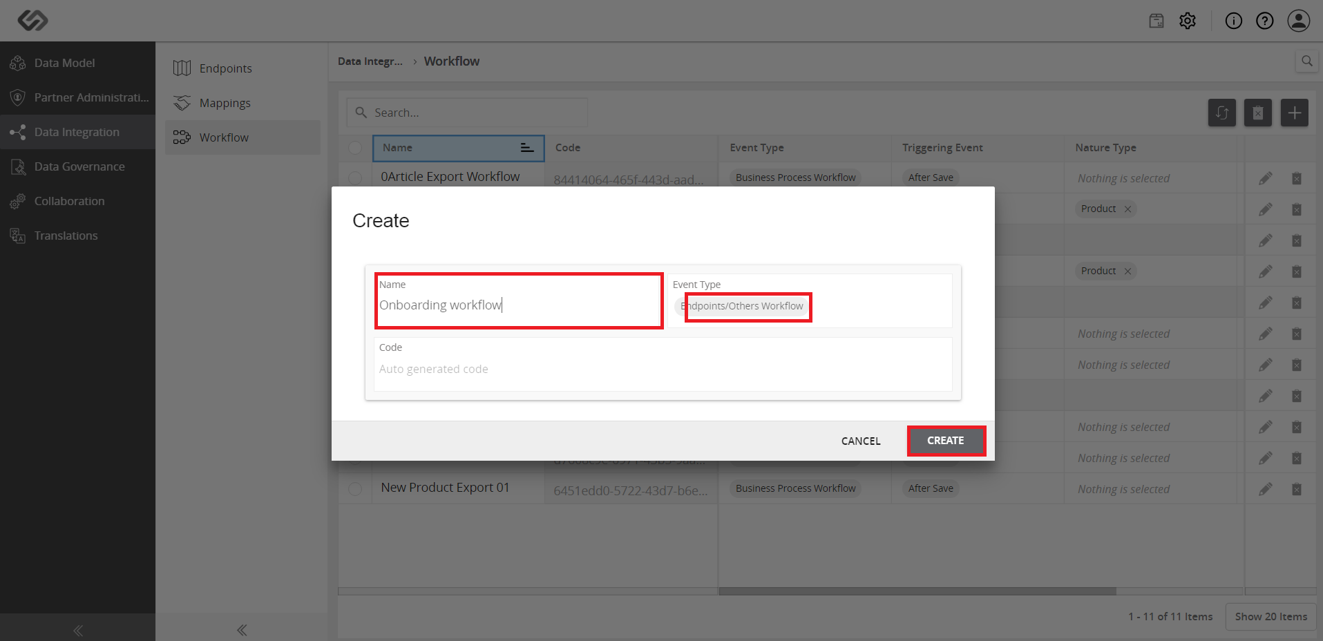Viewport: 1323px width, 641px height.
Task: Click pencil icon in third table row
Action: [x=1265, y=240]
